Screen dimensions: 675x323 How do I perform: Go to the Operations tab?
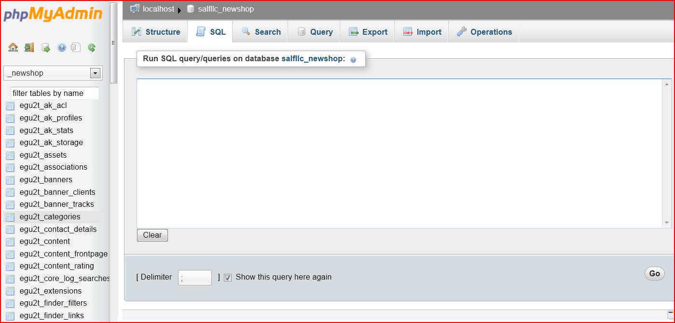coord(484,32)
